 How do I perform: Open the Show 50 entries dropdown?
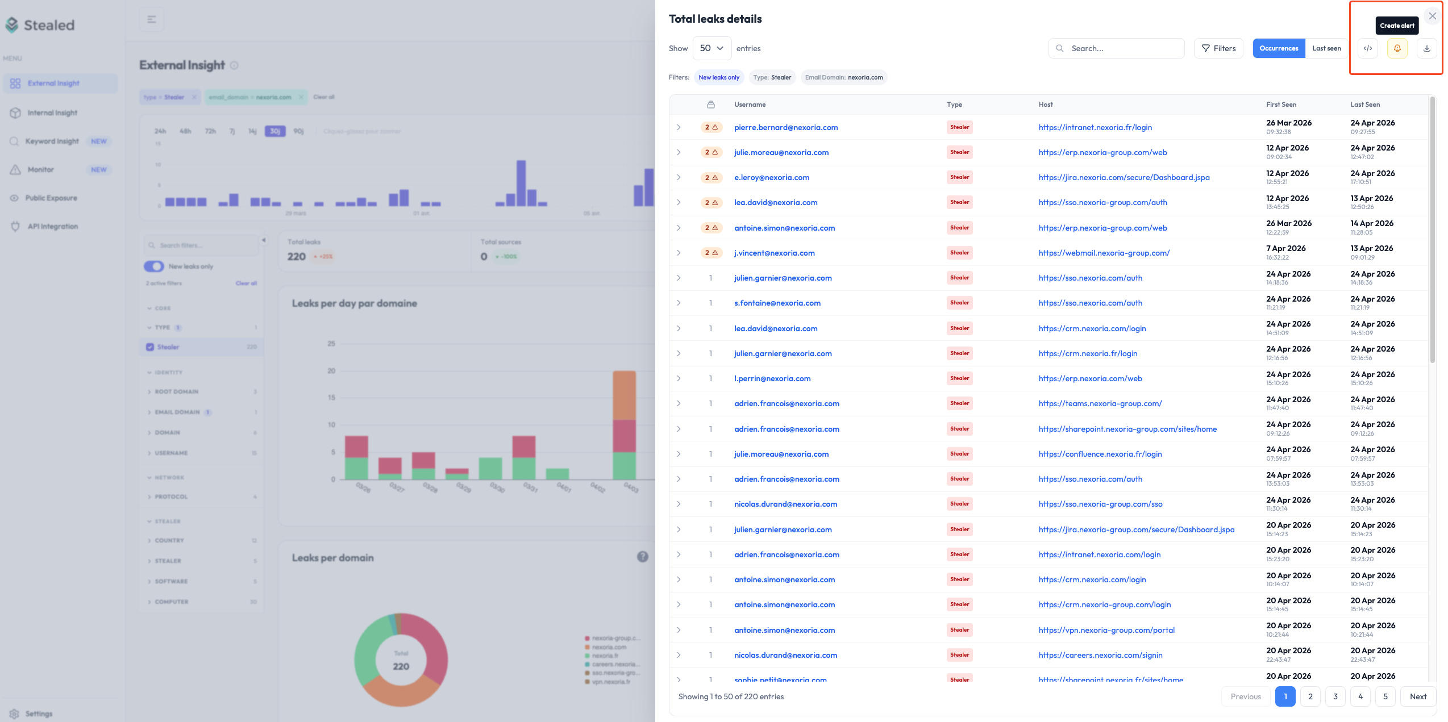click(711, 48)
